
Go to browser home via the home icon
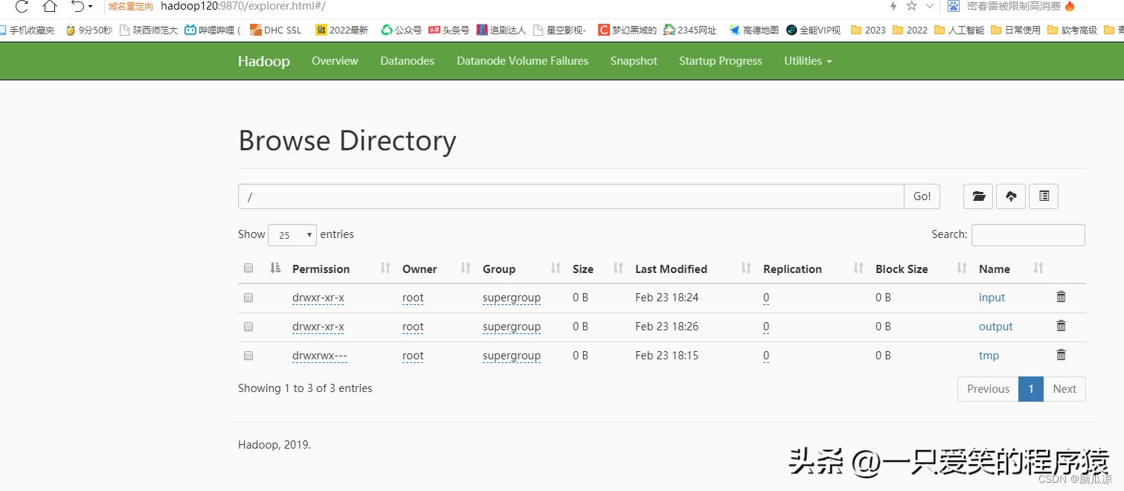click(49, 7)
